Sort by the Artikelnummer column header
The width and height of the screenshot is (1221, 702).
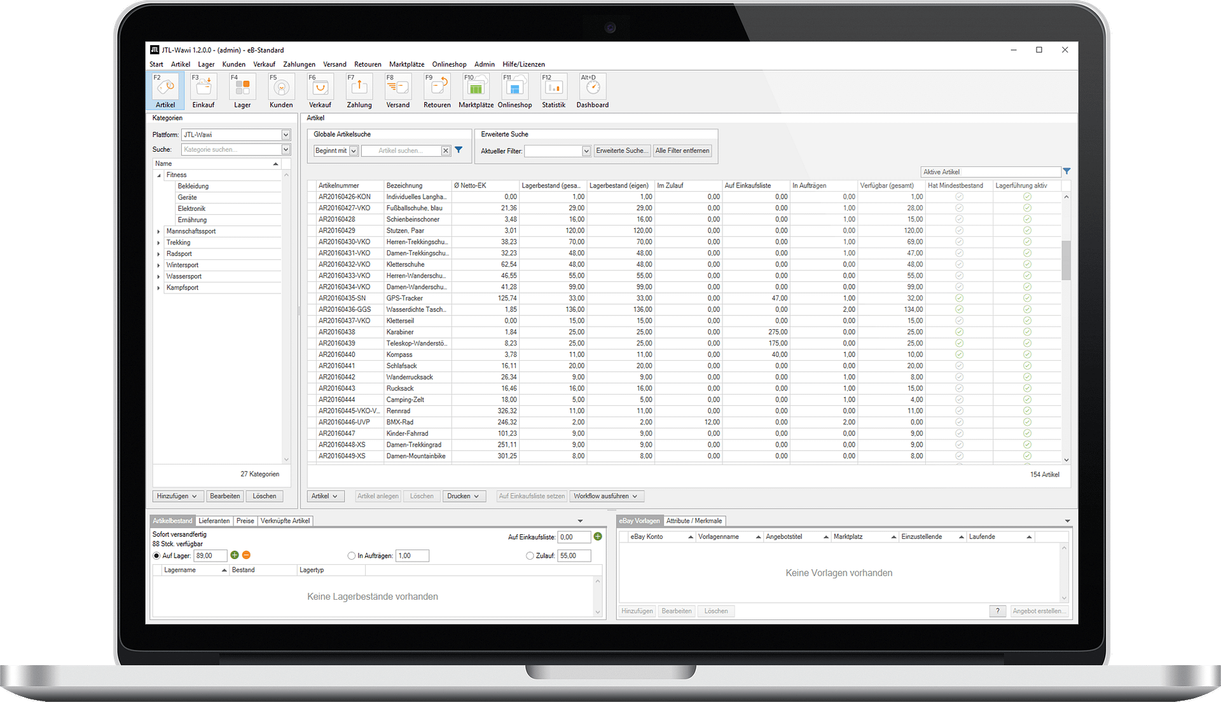click(350, 186)
